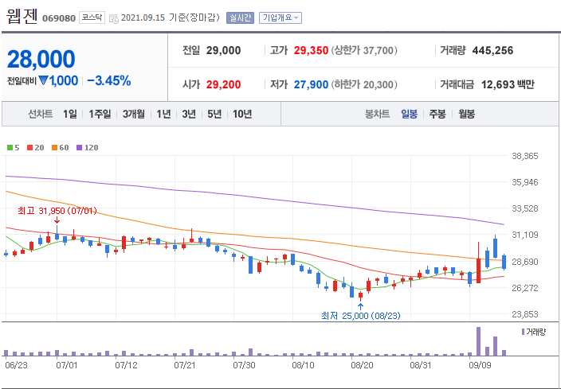Viewport: 561px width, 389px height.
Task: Switch to 주봉 candle chart
Action: pos(437,115)
